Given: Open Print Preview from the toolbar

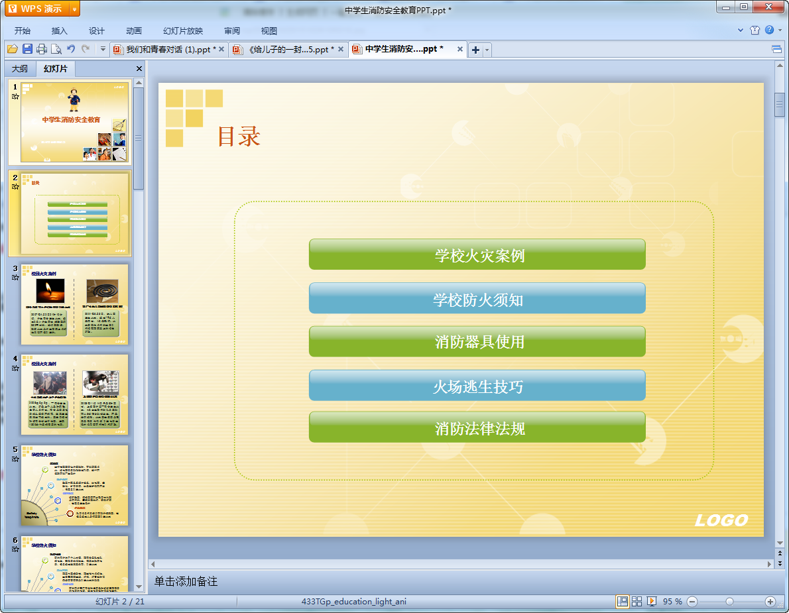Looking at the screenshot, I should point(56,49).
